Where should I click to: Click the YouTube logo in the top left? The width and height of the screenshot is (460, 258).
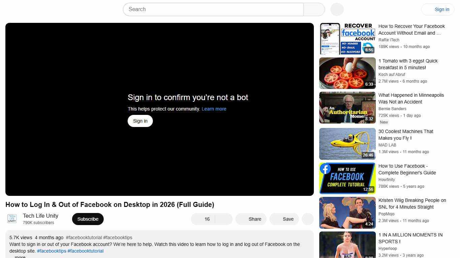20,9
